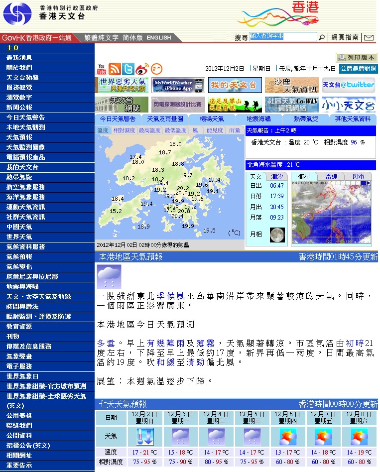Select the 地震海嘯 tab

point(259,119)
